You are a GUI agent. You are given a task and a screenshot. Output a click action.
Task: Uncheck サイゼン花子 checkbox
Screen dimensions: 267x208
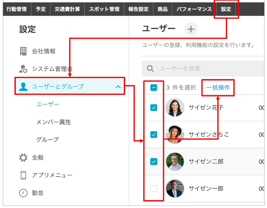[154, 108]
